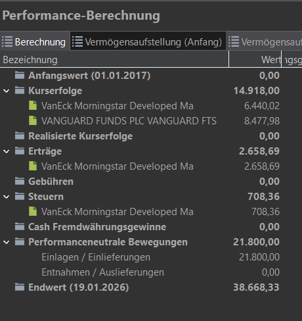Click the Steuern folder icon
Screen dimensions: 302x321
coord(20,196)
